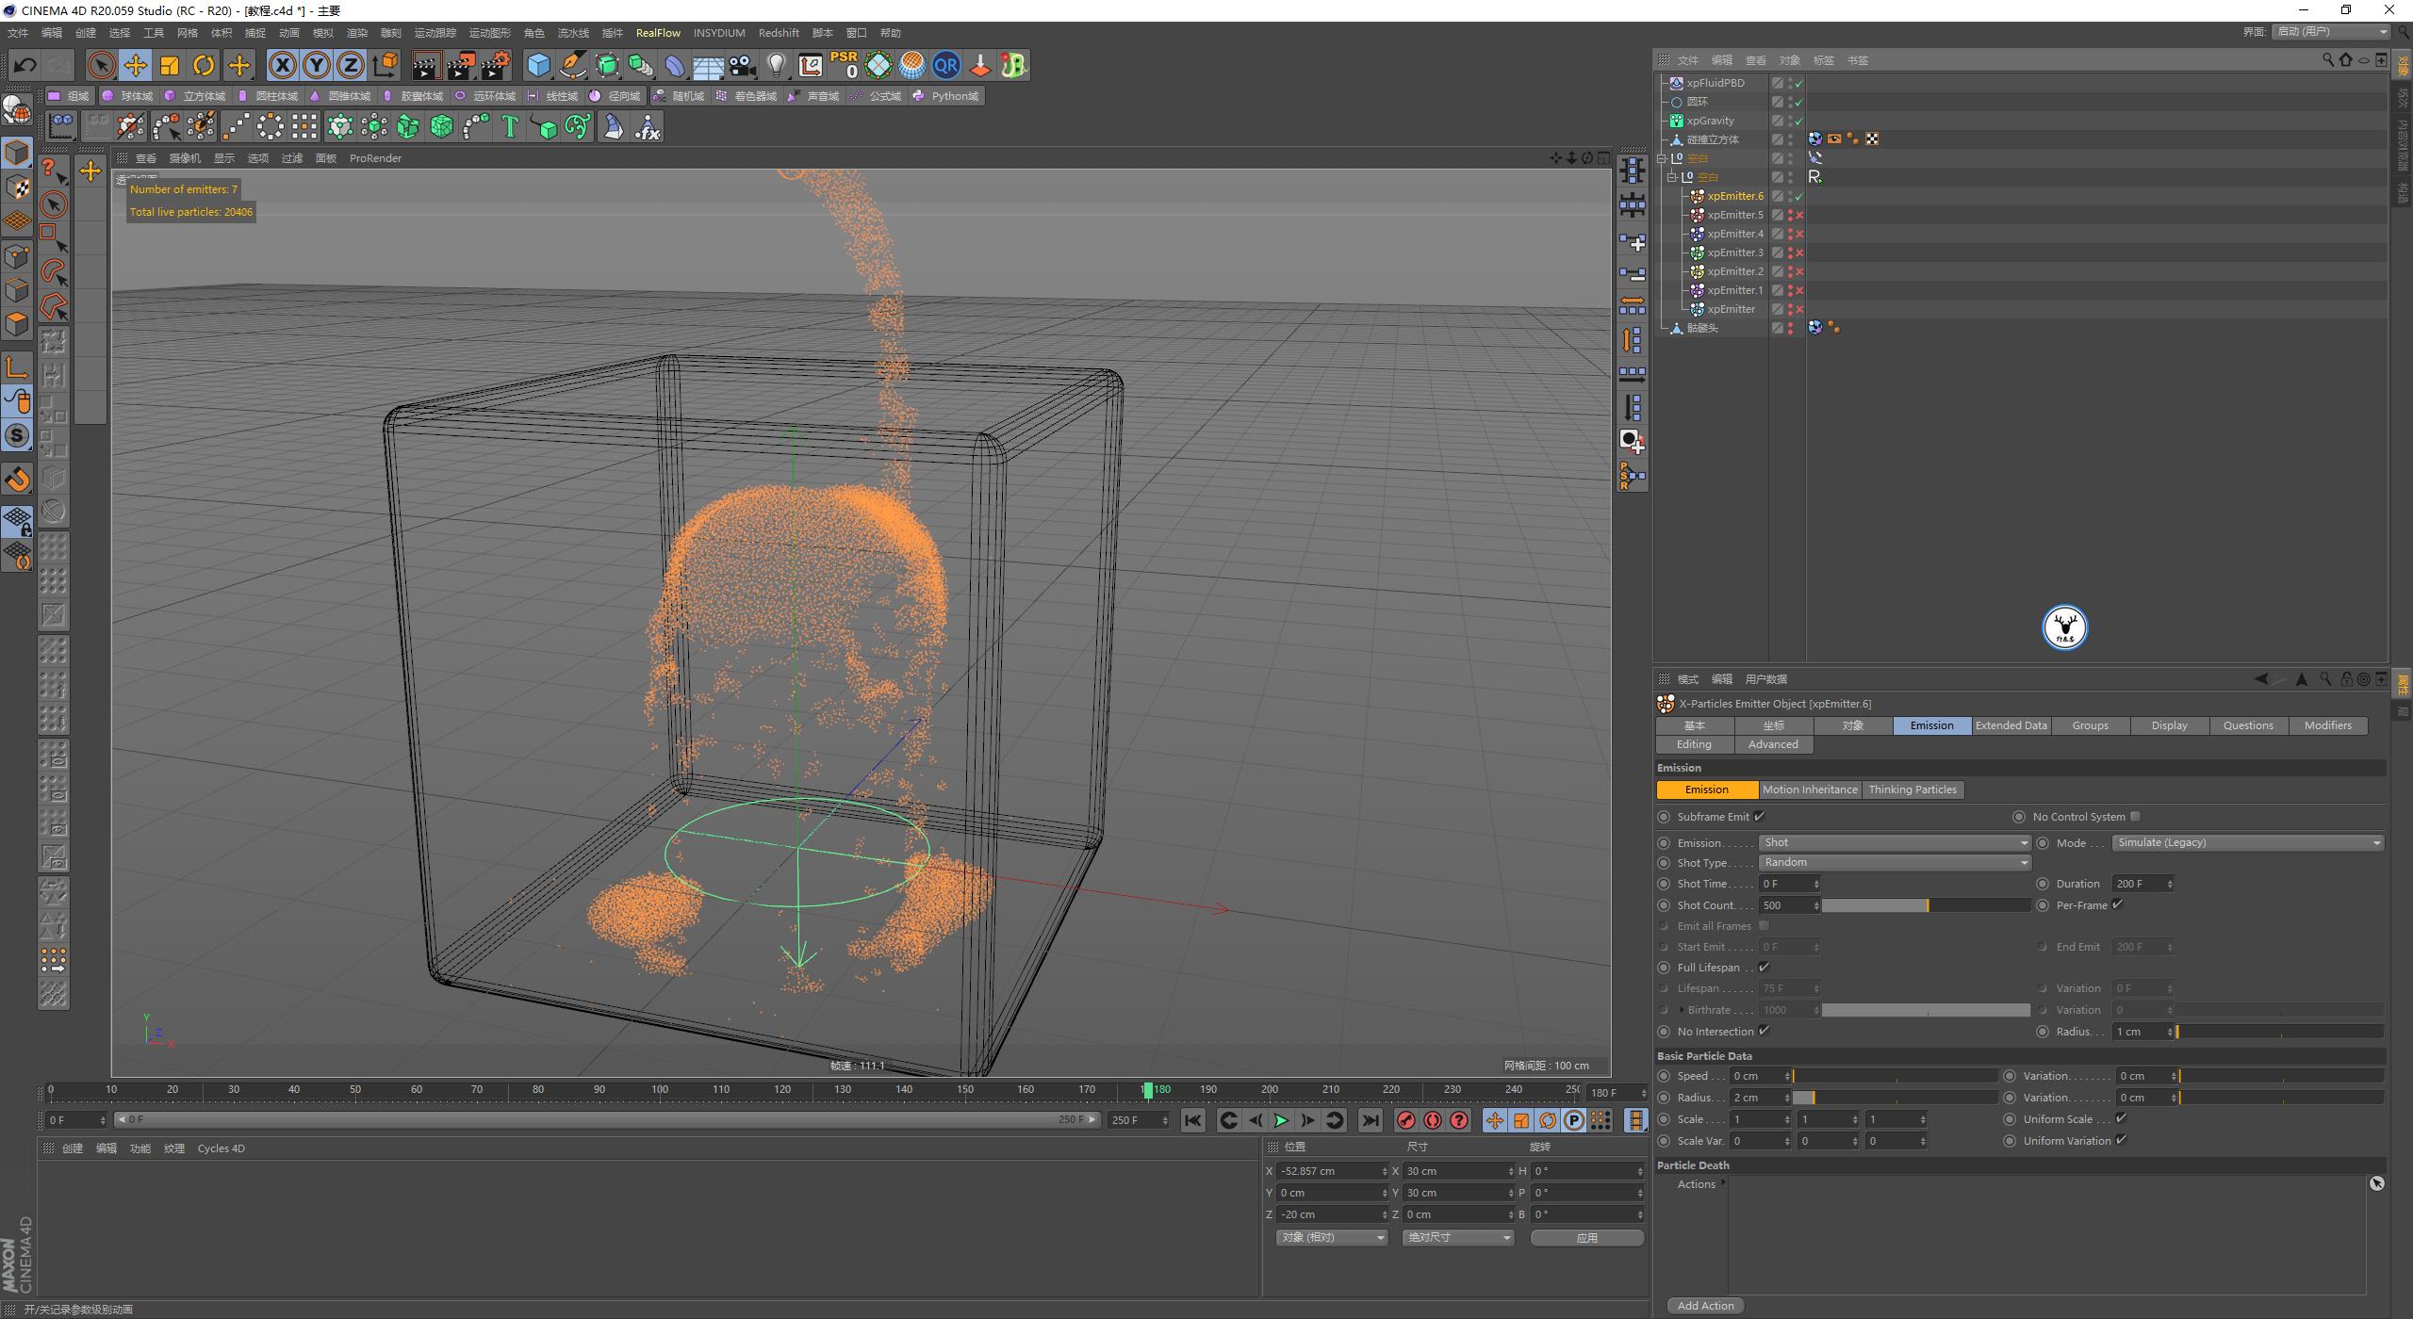Select the Move tool
This screenshot has height=1319, width=2413.
point(135,65)
